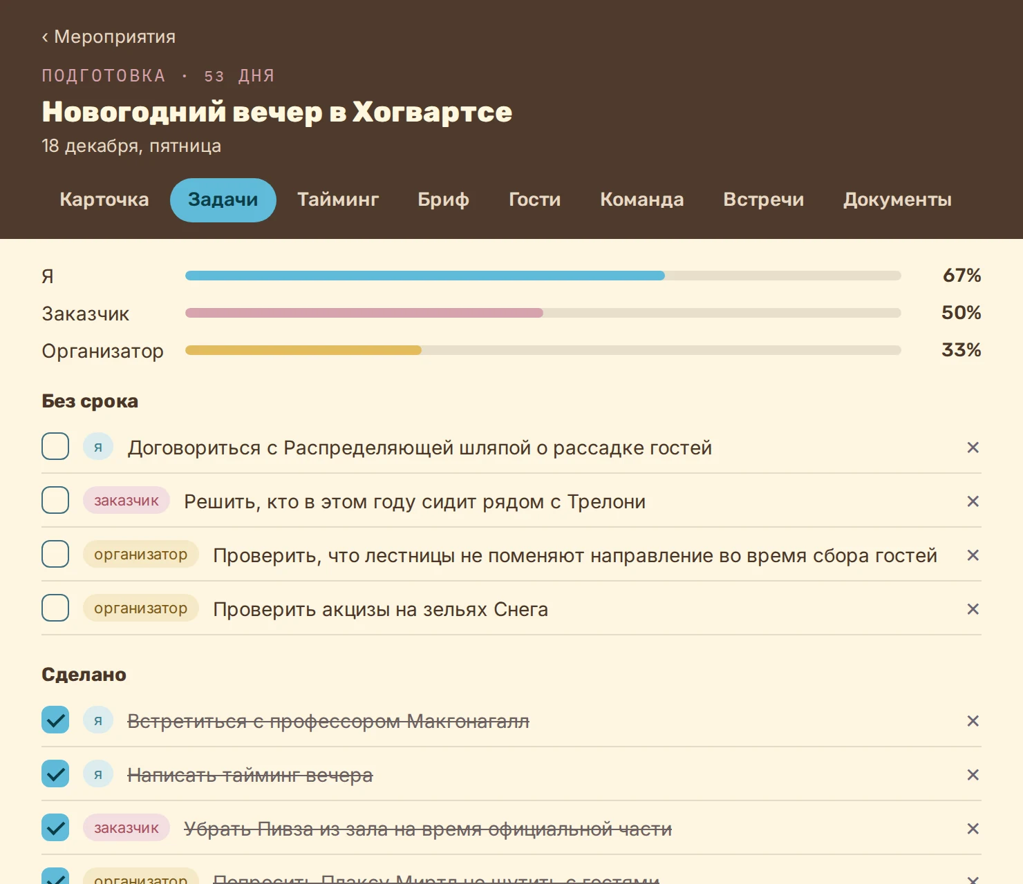
Task: Switch to the Встречи tab
Action: coord(764,200)
